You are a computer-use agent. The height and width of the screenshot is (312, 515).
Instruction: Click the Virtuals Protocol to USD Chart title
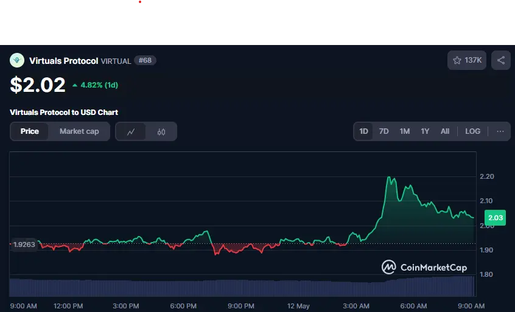[64, 112]
